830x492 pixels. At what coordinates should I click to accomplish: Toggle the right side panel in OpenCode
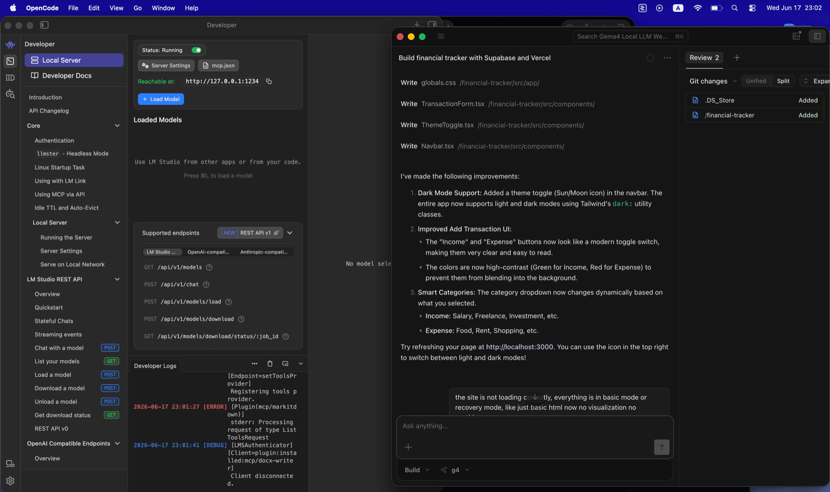coord(817,36)
